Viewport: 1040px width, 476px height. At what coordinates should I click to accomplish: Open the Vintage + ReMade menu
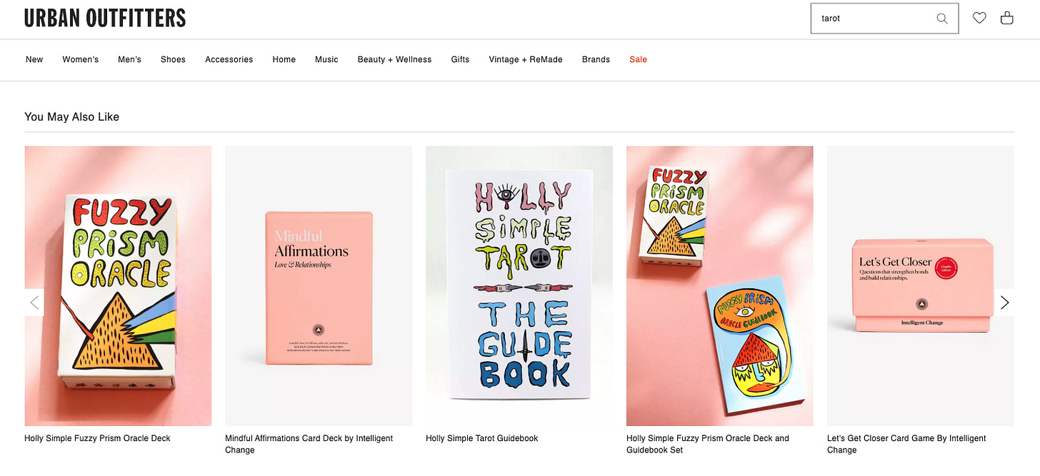pyautogui.click(x=526, y=59)
